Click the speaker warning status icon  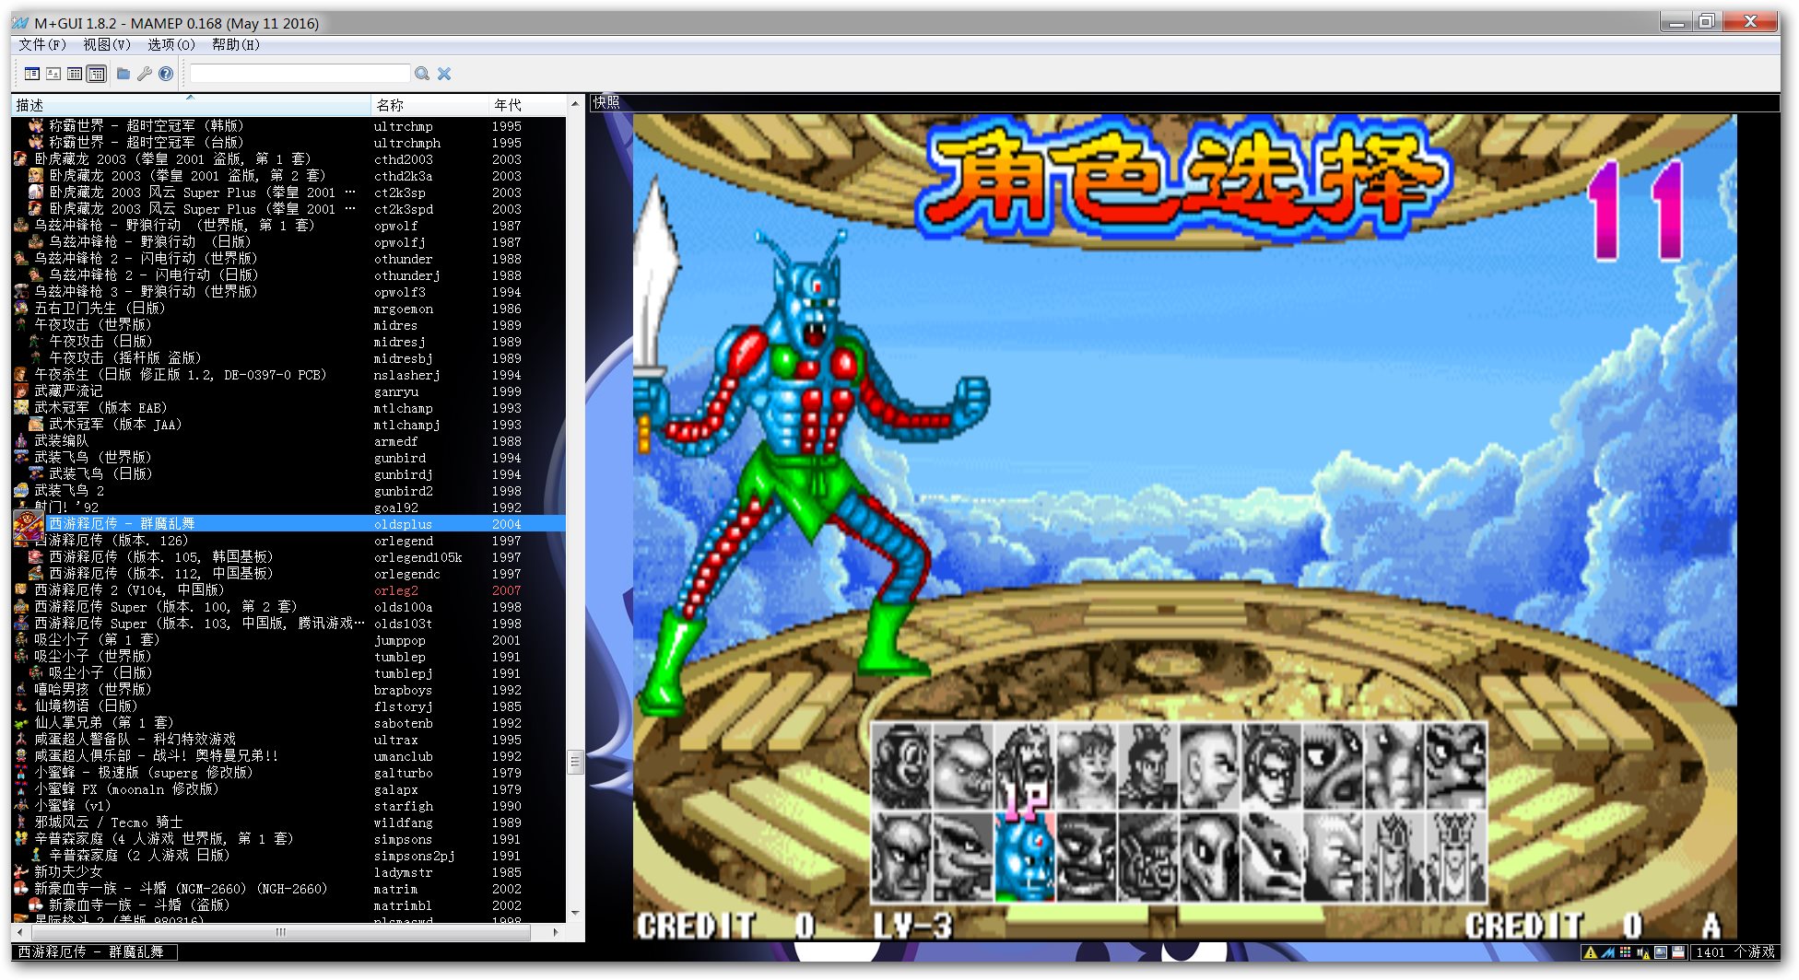pyautogui.click(x=1642, y=952)
